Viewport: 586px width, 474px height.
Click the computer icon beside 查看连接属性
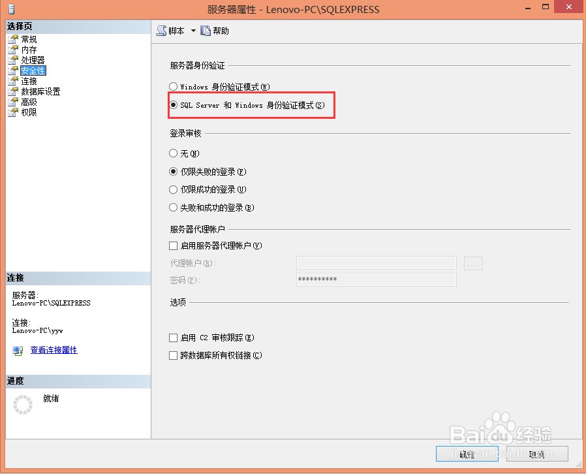(x=16, y=350)
